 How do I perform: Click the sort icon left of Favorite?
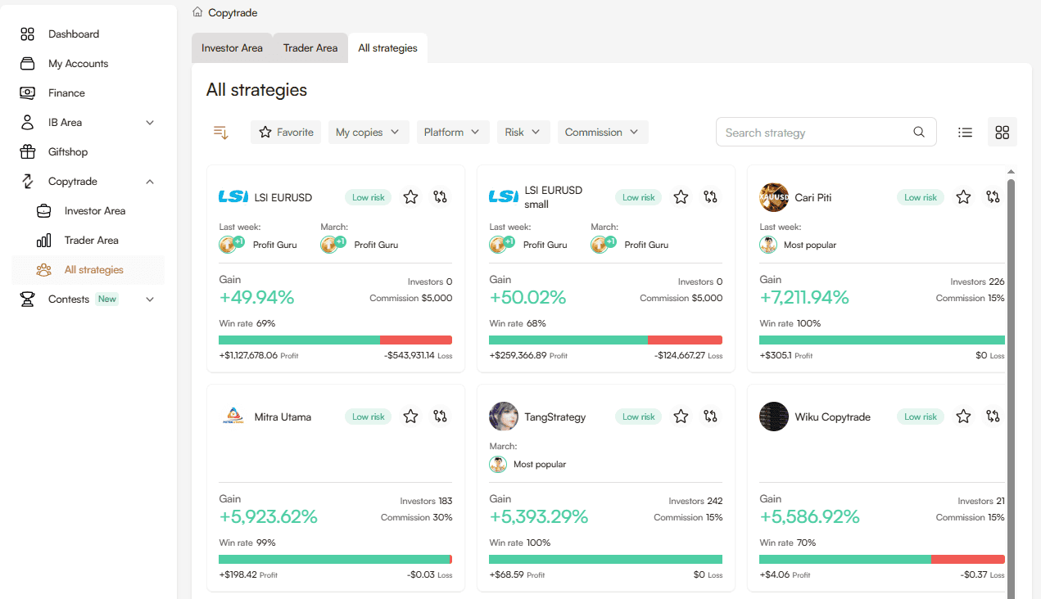220,133
